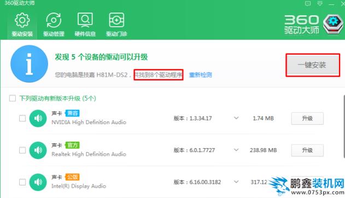Image resolution: width=345 pixels, height=198 pixels.
Task: Open the feedback chat icon in title bar
Action: (x=308, y=3)
